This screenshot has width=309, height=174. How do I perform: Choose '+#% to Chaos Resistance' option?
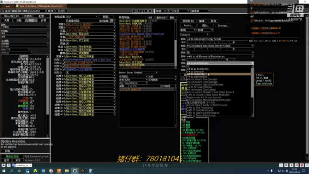(219, 115)
